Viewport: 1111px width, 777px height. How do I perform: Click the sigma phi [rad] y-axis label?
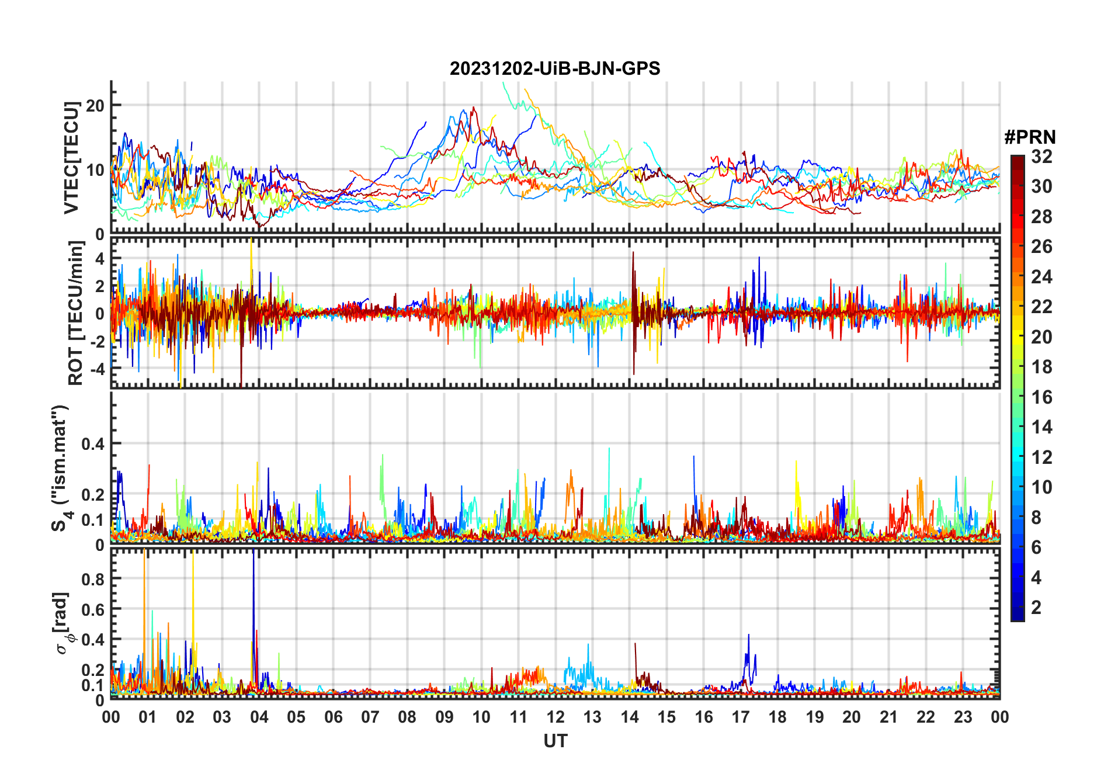click(63, 623)
